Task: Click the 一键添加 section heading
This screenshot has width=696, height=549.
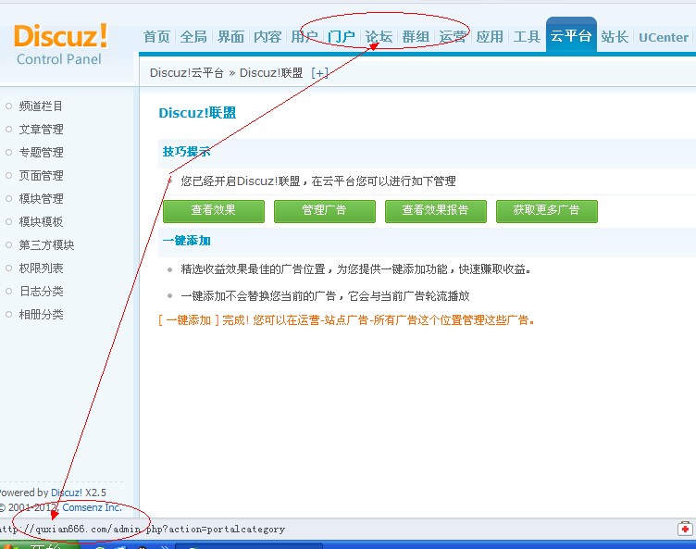Action: point(186,241)
